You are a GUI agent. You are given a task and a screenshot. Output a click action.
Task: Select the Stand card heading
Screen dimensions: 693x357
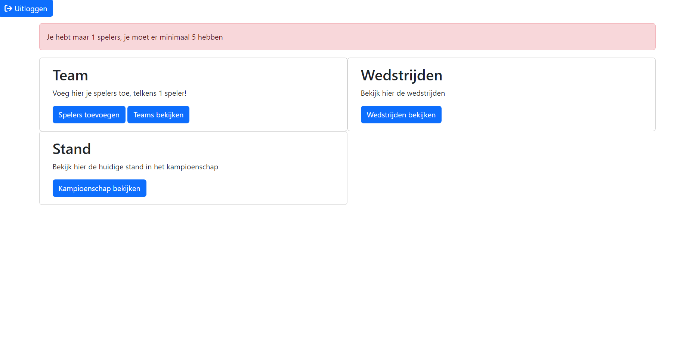(72, 149)
